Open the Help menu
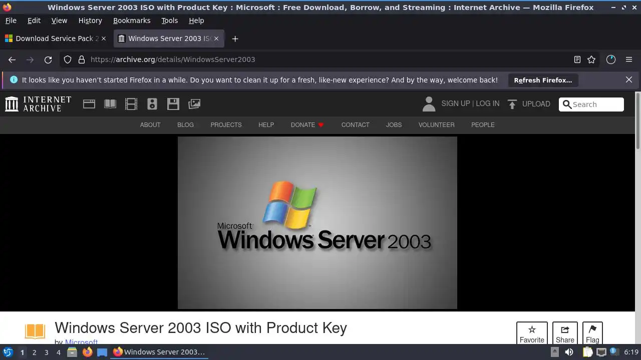The image size is (641, 360). pos(196,20)
